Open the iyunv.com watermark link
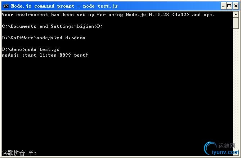 [x=225, y=152]
